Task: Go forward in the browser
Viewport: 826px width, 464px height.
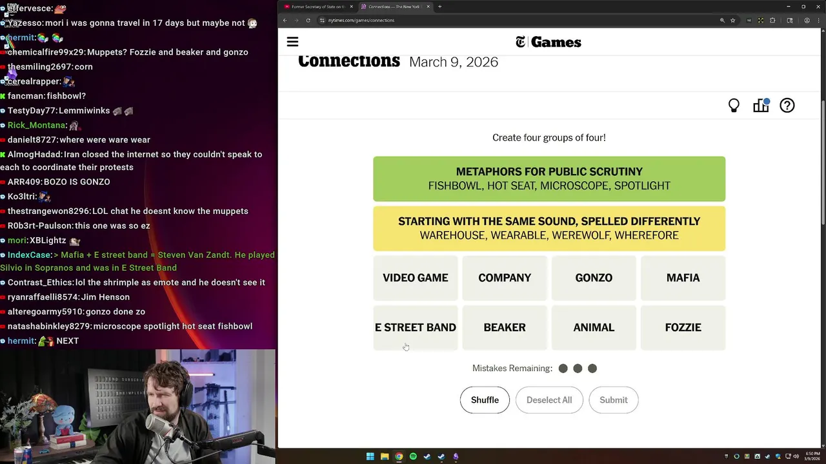Action: [x=296, y=20]
